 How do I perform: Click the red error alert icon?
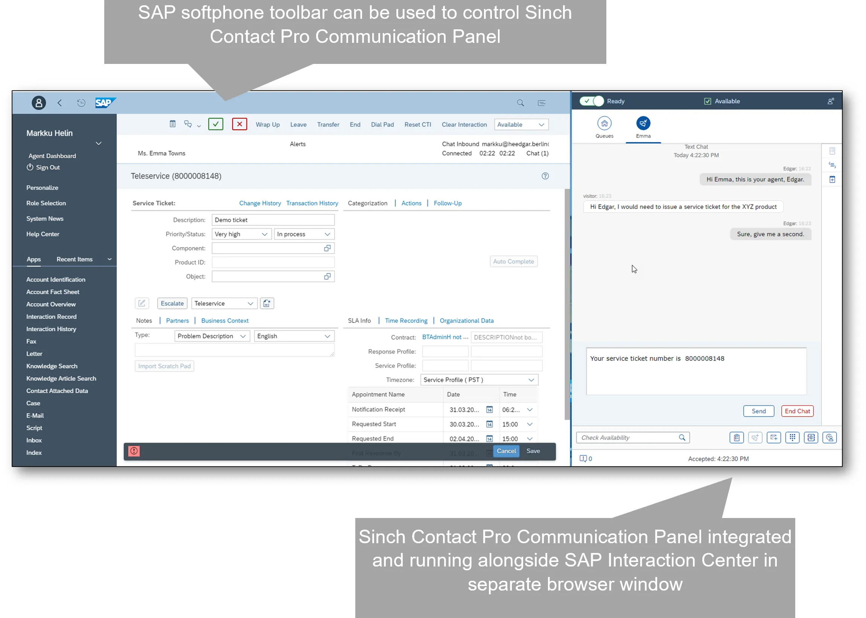click(x=134, y=451)
